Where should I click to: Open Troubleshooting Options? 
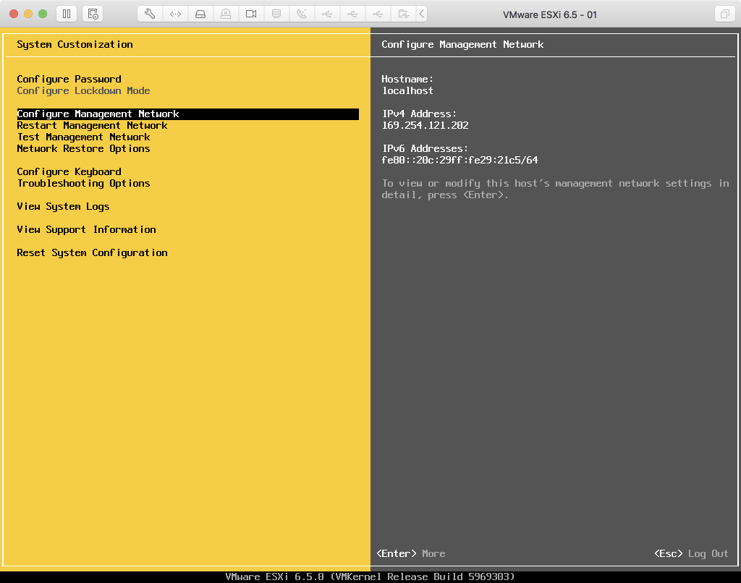83,183
